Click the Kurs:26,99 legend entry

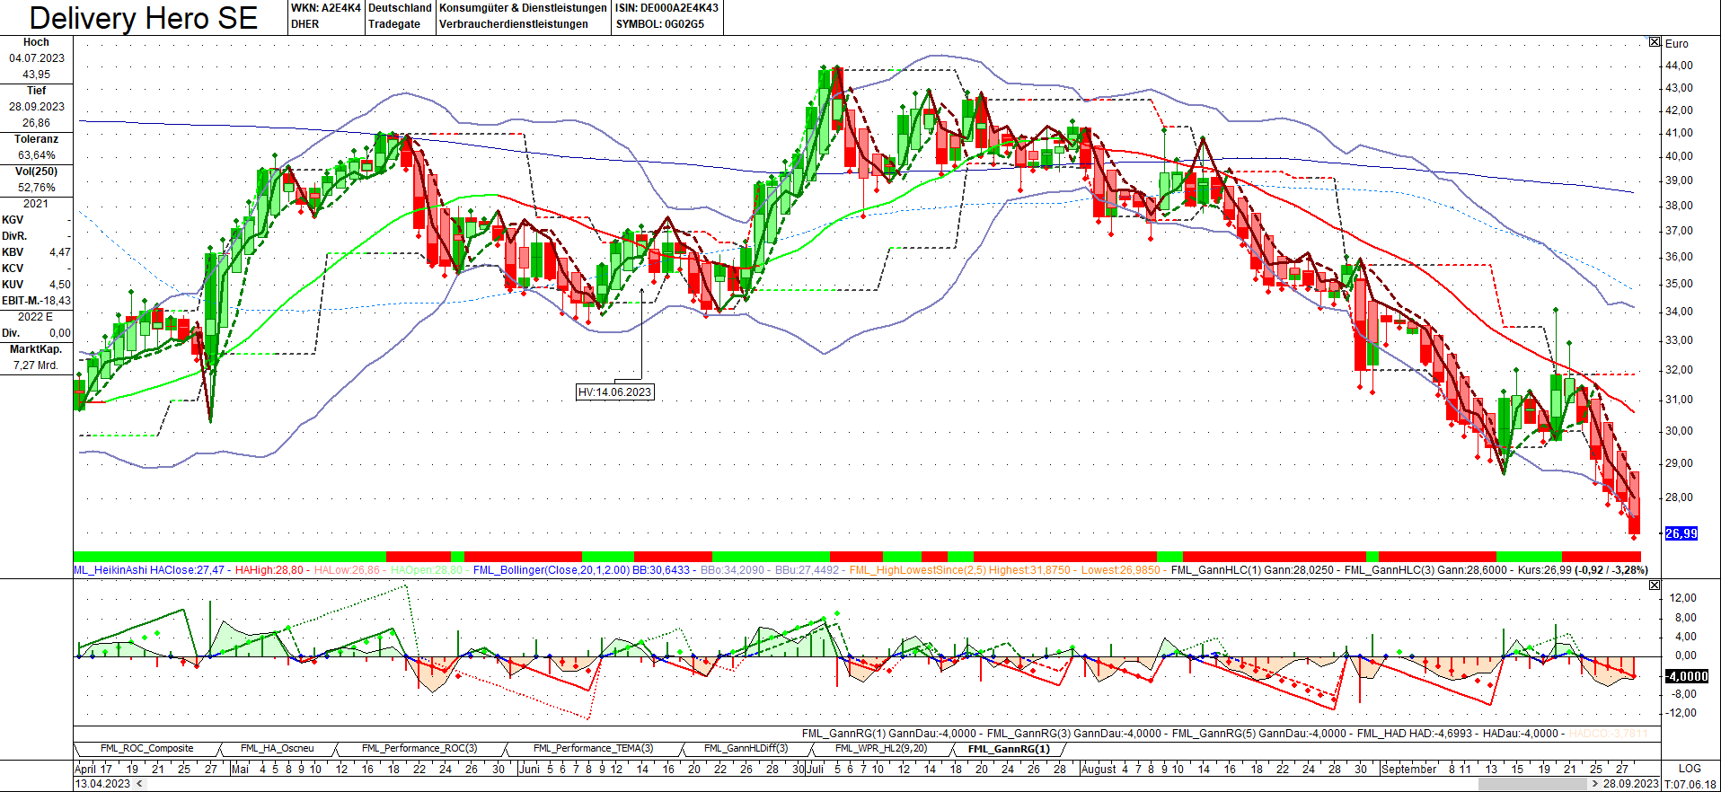click(1545, 570)
